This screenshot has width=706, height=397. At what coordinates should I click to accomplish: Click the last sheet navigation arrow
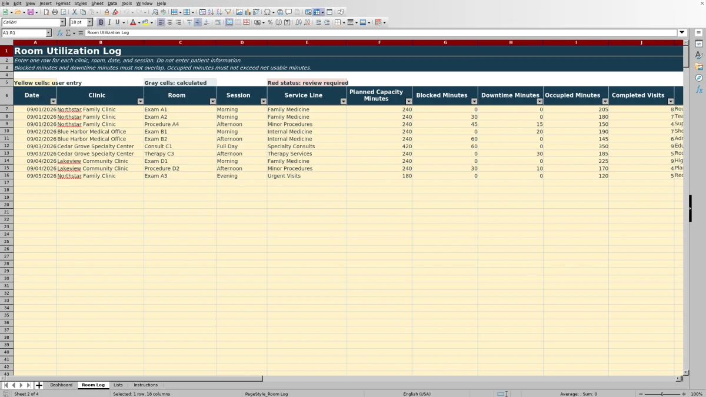coord(29,385)
